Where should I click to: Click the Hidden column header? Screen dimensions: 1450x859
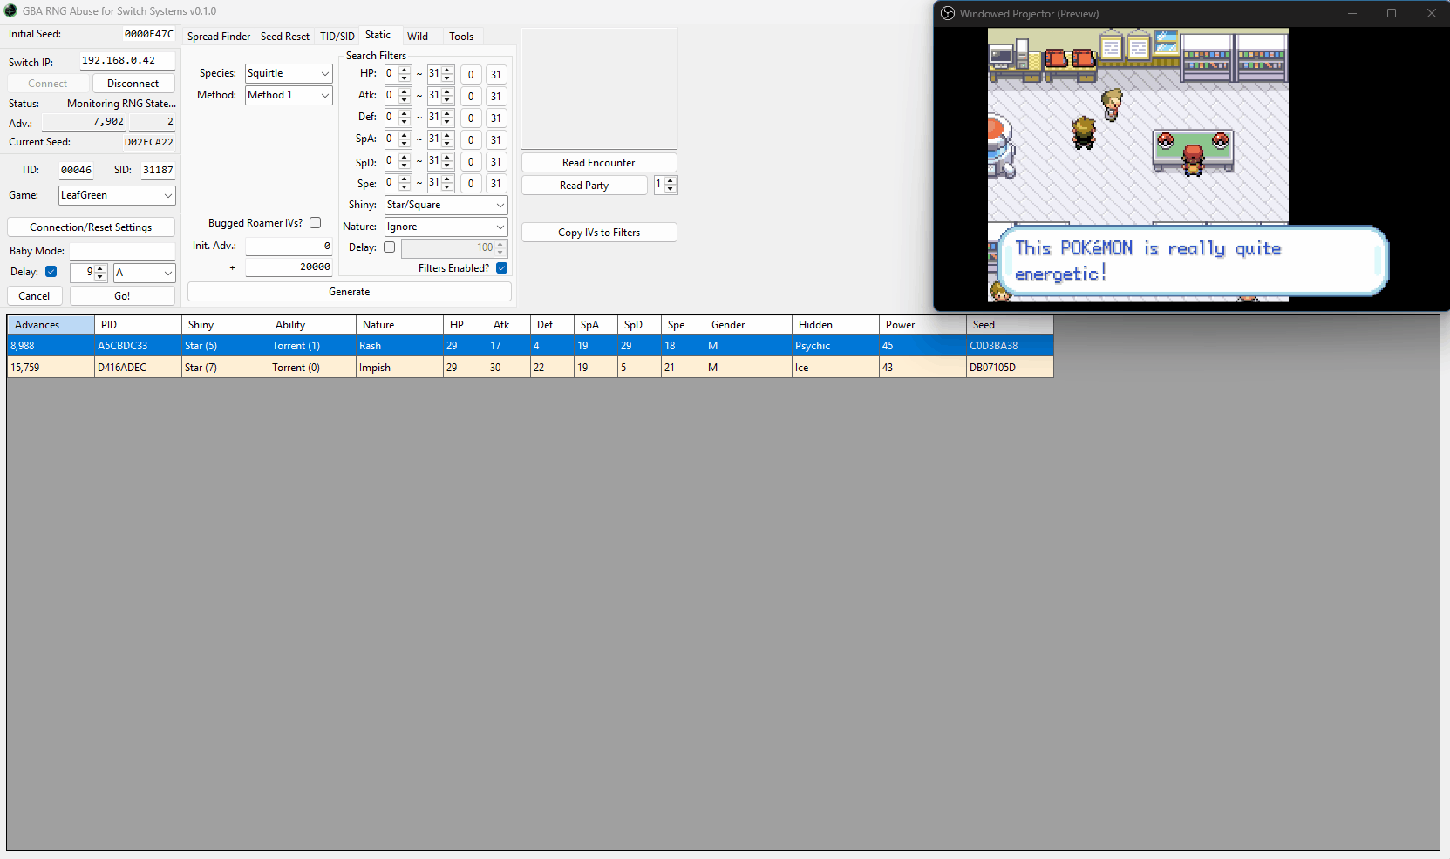coord(835,325)
